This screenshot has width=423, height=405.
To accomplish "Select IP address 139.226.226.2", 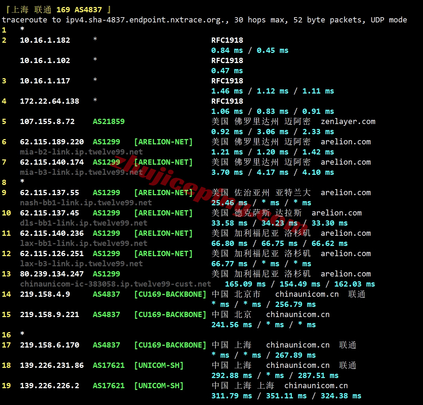I will (49, 386).
